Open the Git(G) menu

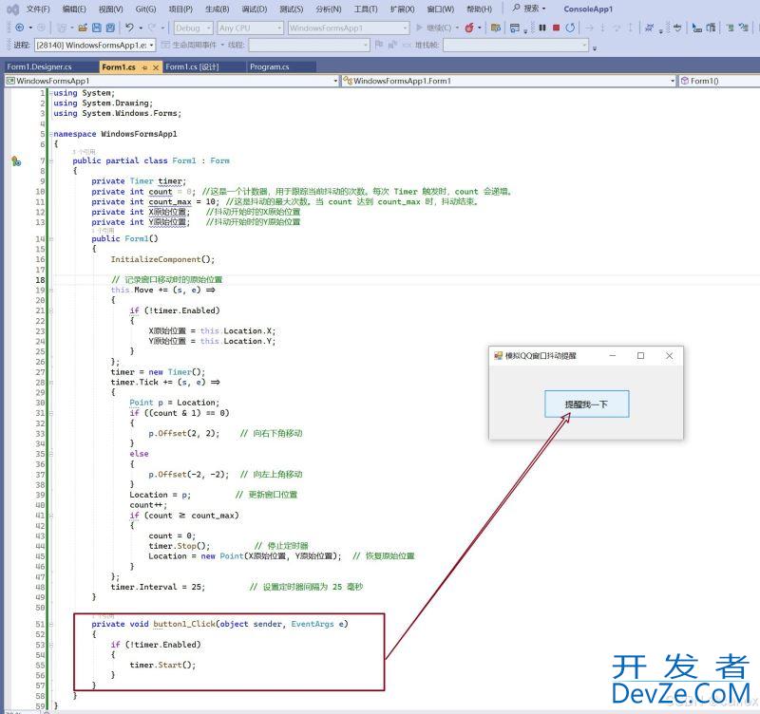point(145,9)
